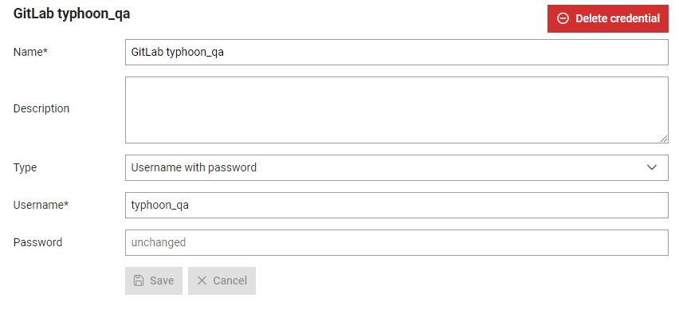This screenshot has height=310, width=679.
Task: Expand the Type dropdown chevron arrow
Action: 652,167
